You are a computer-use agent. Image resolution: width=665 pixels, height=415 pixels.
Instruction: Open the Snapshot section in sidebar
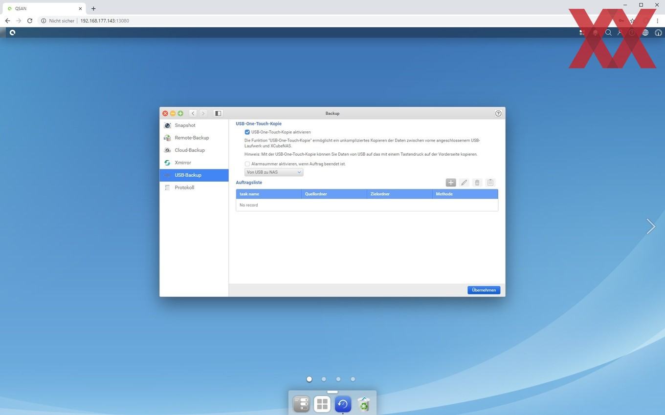(194, 125)
